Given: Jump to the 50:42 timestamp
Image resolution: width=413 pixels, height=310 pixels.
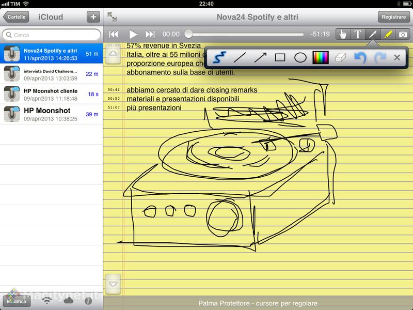Looking at the screenshot, I should [x=114, y=89].
